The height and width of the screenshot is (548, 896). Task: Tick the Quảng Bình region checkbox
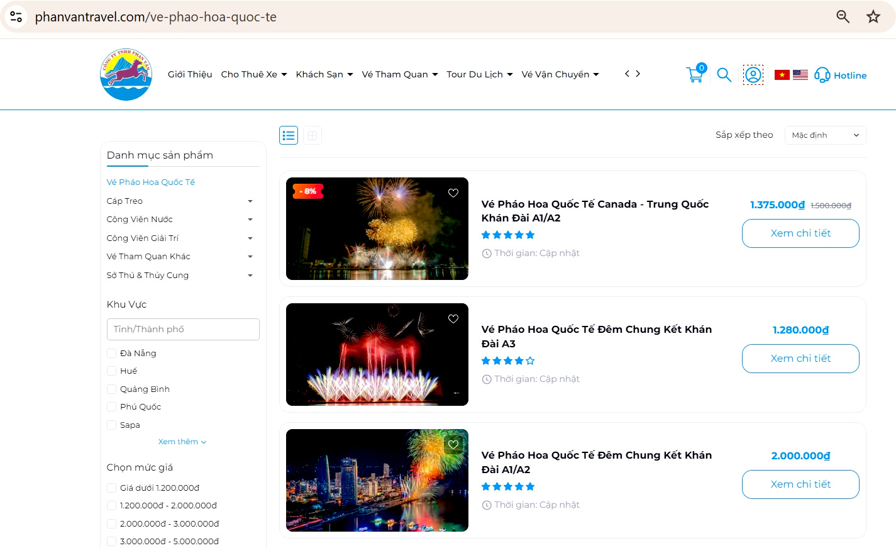(x=111, y=389)
